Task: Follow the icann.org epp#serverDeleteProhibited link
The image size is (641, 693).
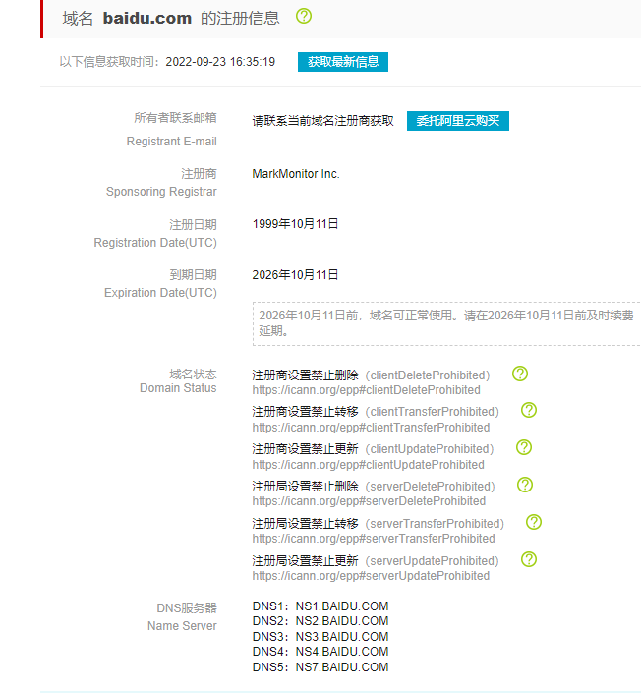Action: 369,501
